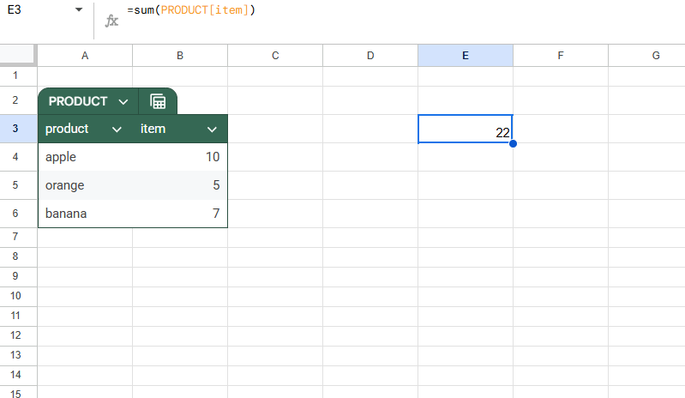The width and height of the screenshot is (685, 398).
Task: Click the cell containing apple
Action: [85, 157]
